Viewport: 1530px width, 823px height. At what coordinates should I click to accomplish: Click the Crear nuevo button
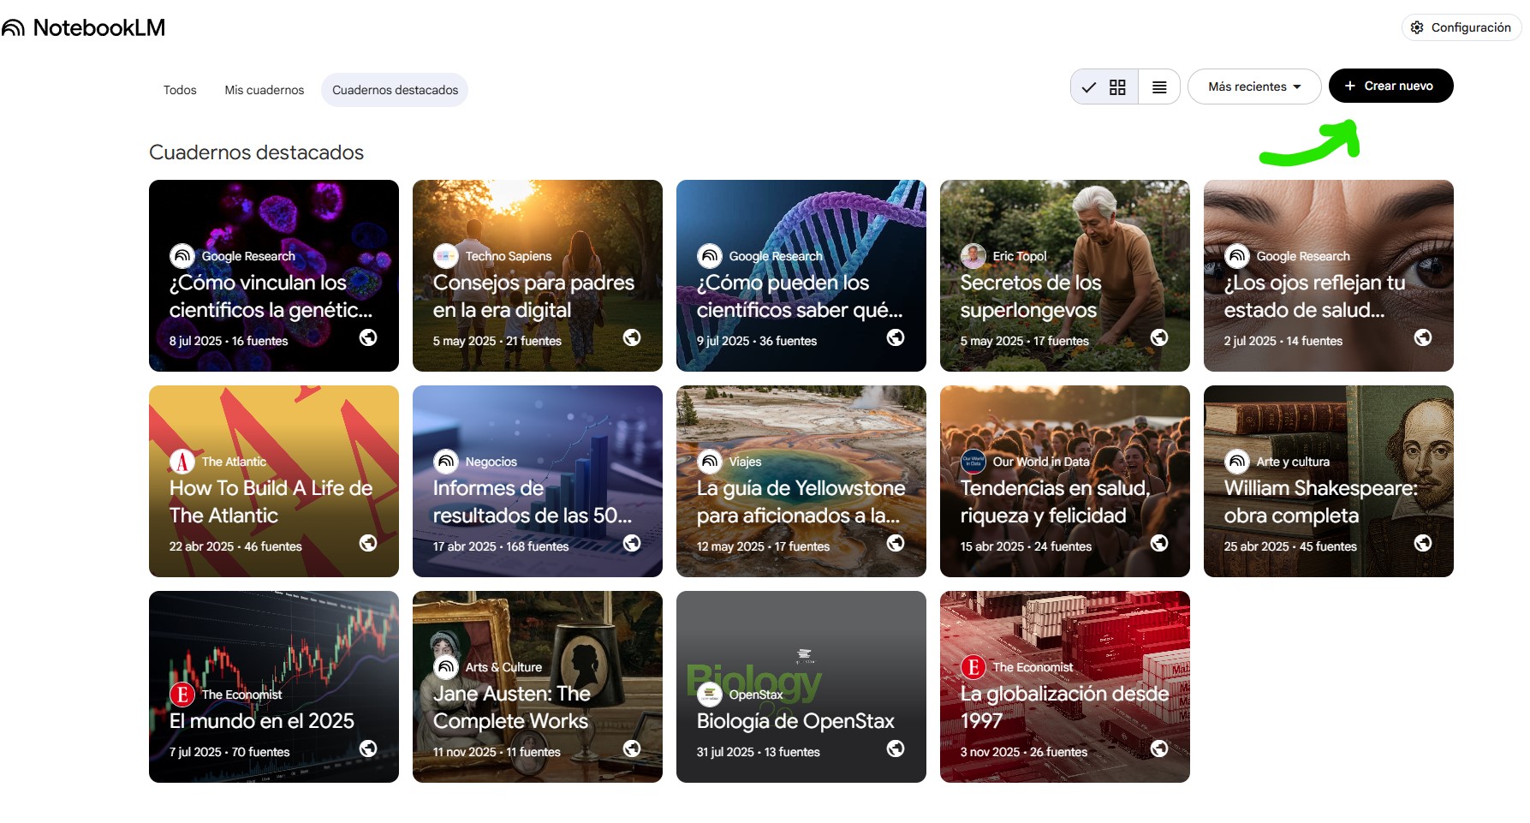pyautogui.click(x=1390, y=86)
